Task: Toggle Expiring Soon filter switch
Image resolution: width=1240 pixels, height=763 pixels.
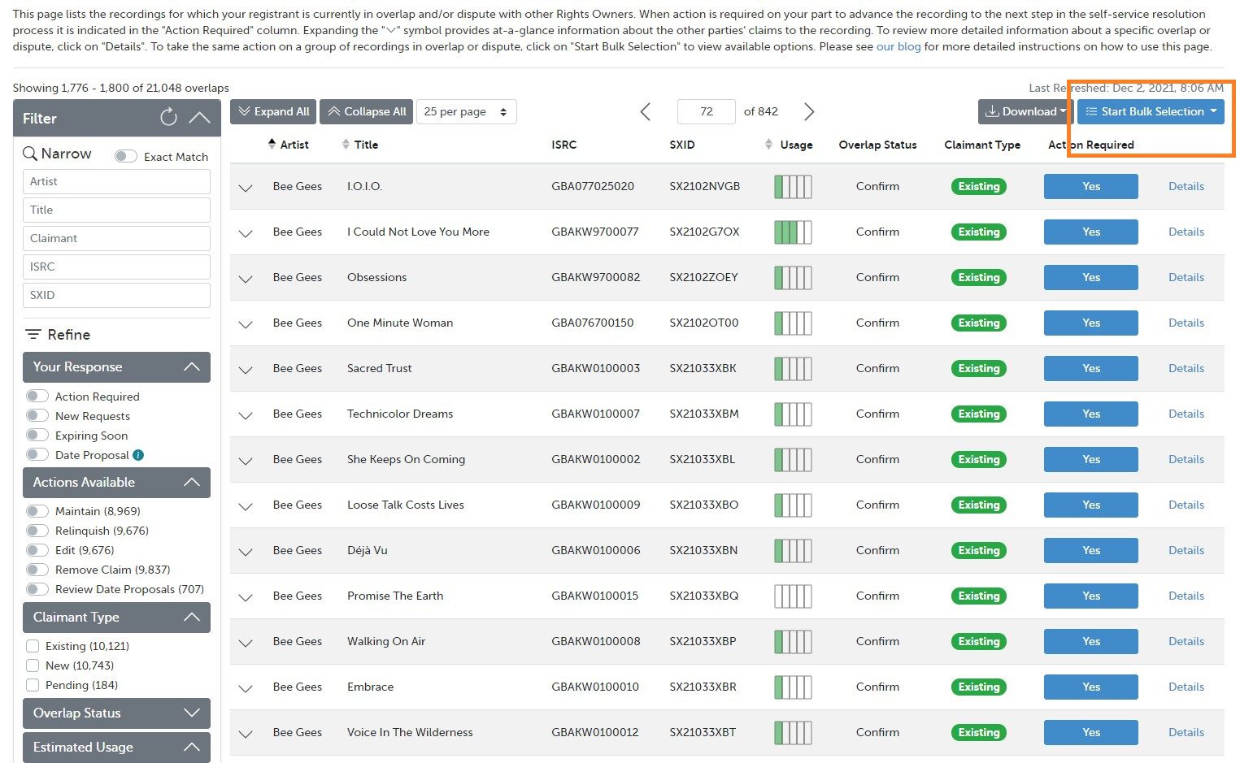Action: 37,435
